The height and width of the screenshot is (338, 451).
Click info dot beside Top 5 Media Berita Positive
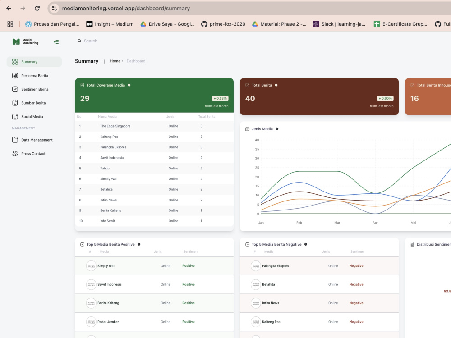coord(139,244)
